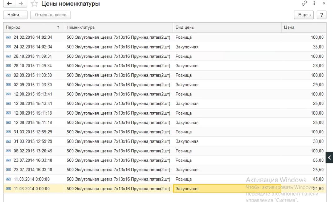Click the Цена column header

303,27
